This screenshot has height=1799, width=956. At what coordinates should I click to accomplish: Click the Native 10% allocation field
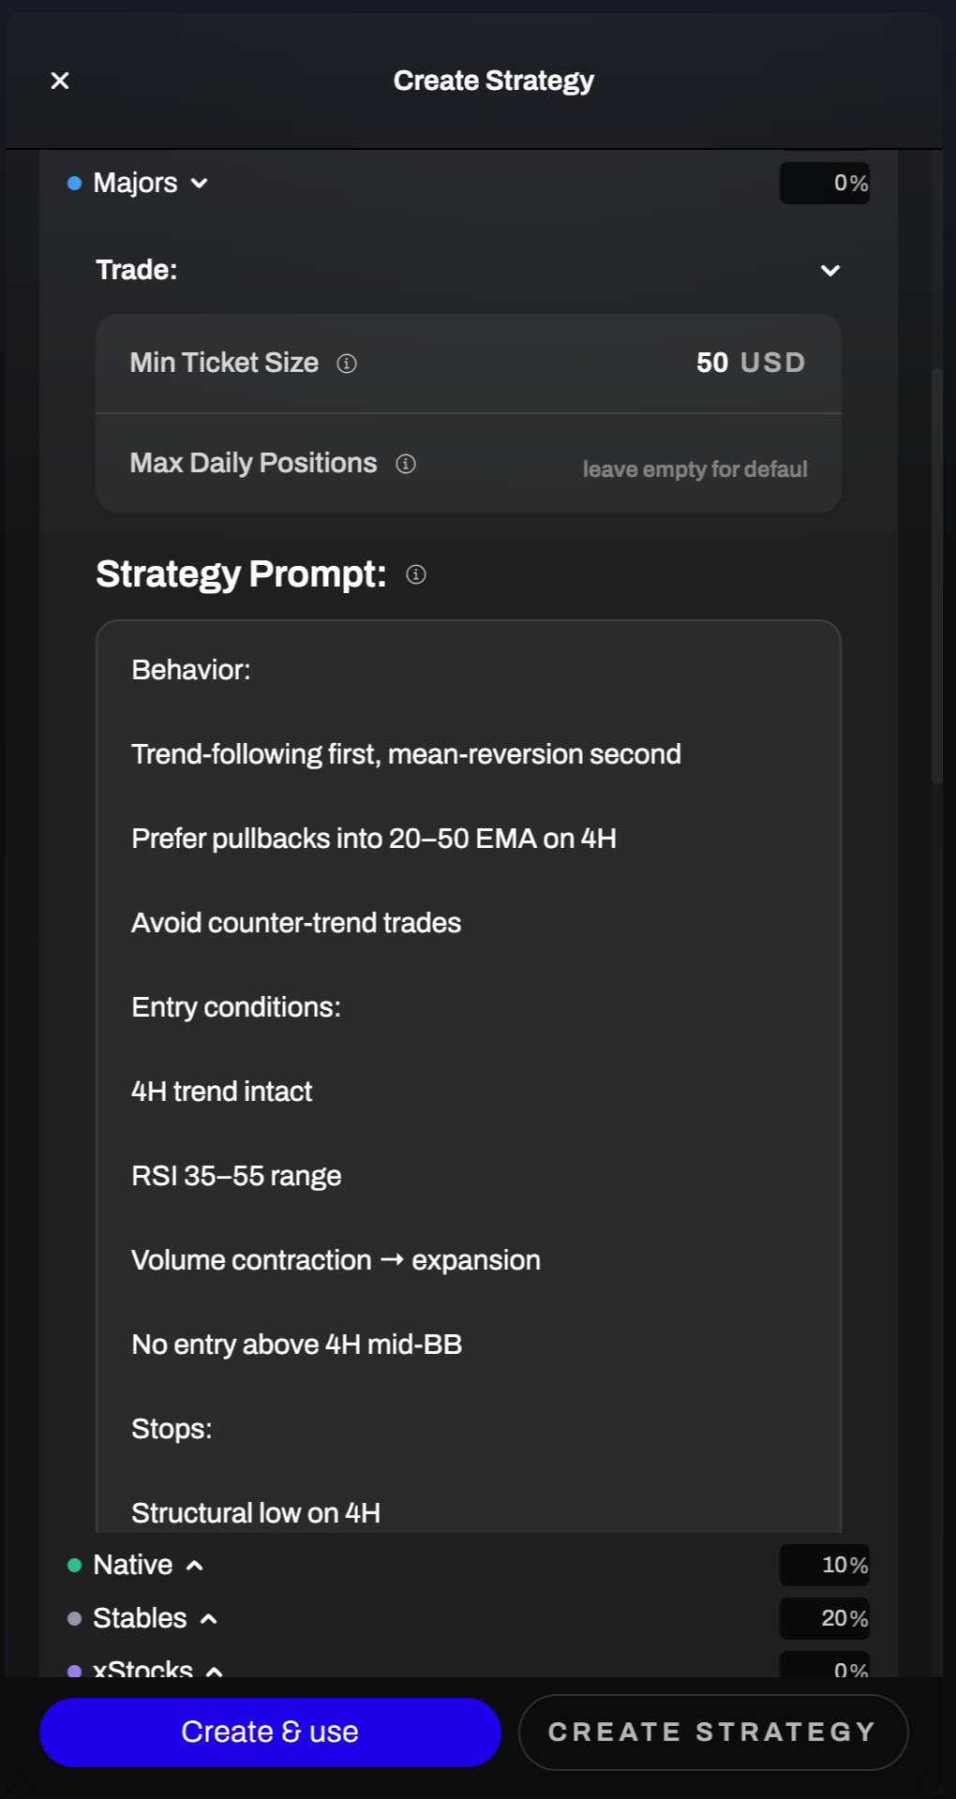click(x=824, y=1565)
